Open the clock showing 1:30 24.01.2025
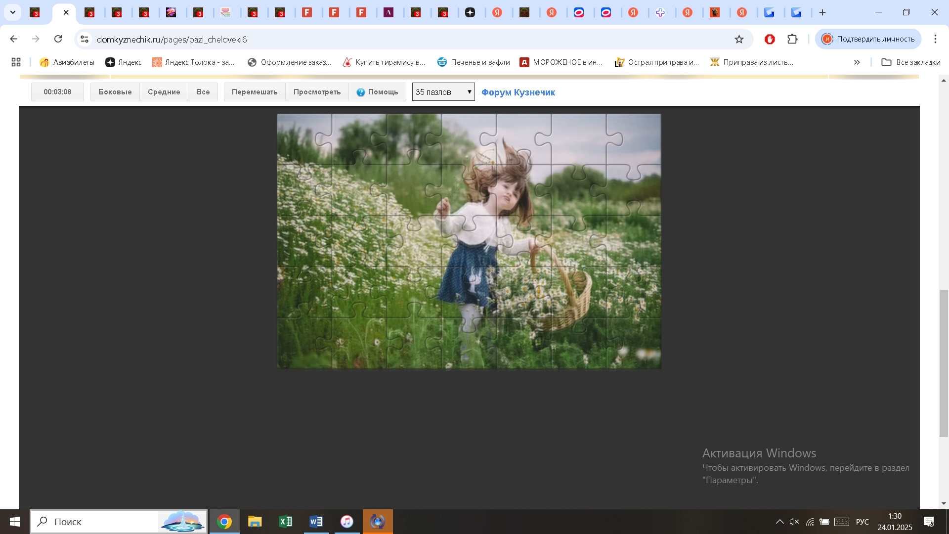This screenshot has width=949, height=534. [x=895, y=522]
